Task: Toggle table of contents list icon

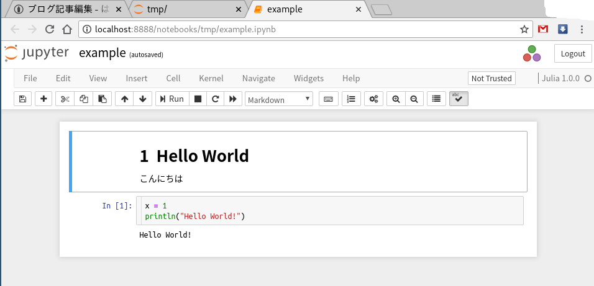Action: pos(436,99)
